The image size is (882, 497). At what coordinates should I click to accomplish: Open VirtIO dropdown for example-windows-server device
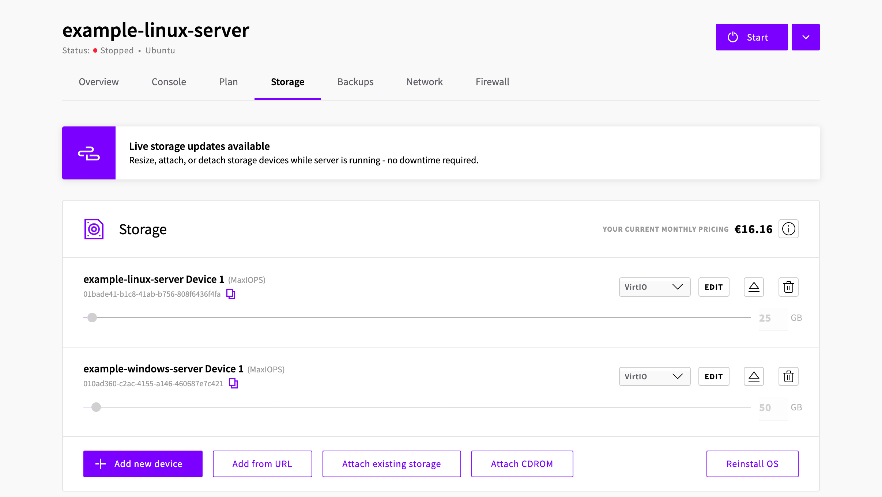655,376
